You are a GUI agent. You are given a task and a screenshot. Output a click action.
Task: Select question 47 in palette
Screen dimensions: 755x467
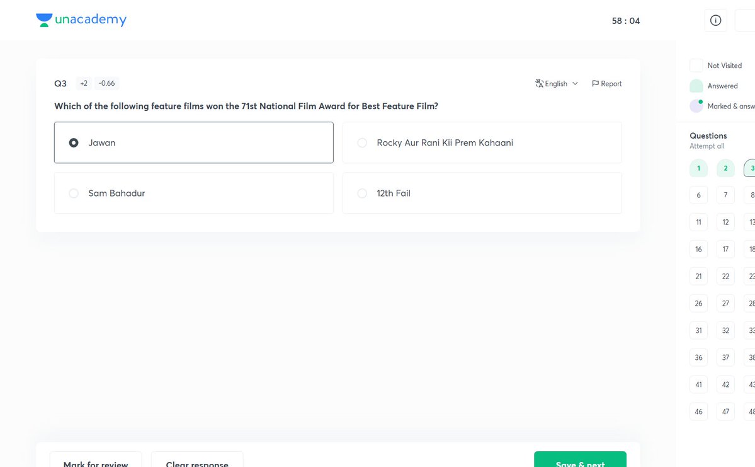click(x=725, y=411)
